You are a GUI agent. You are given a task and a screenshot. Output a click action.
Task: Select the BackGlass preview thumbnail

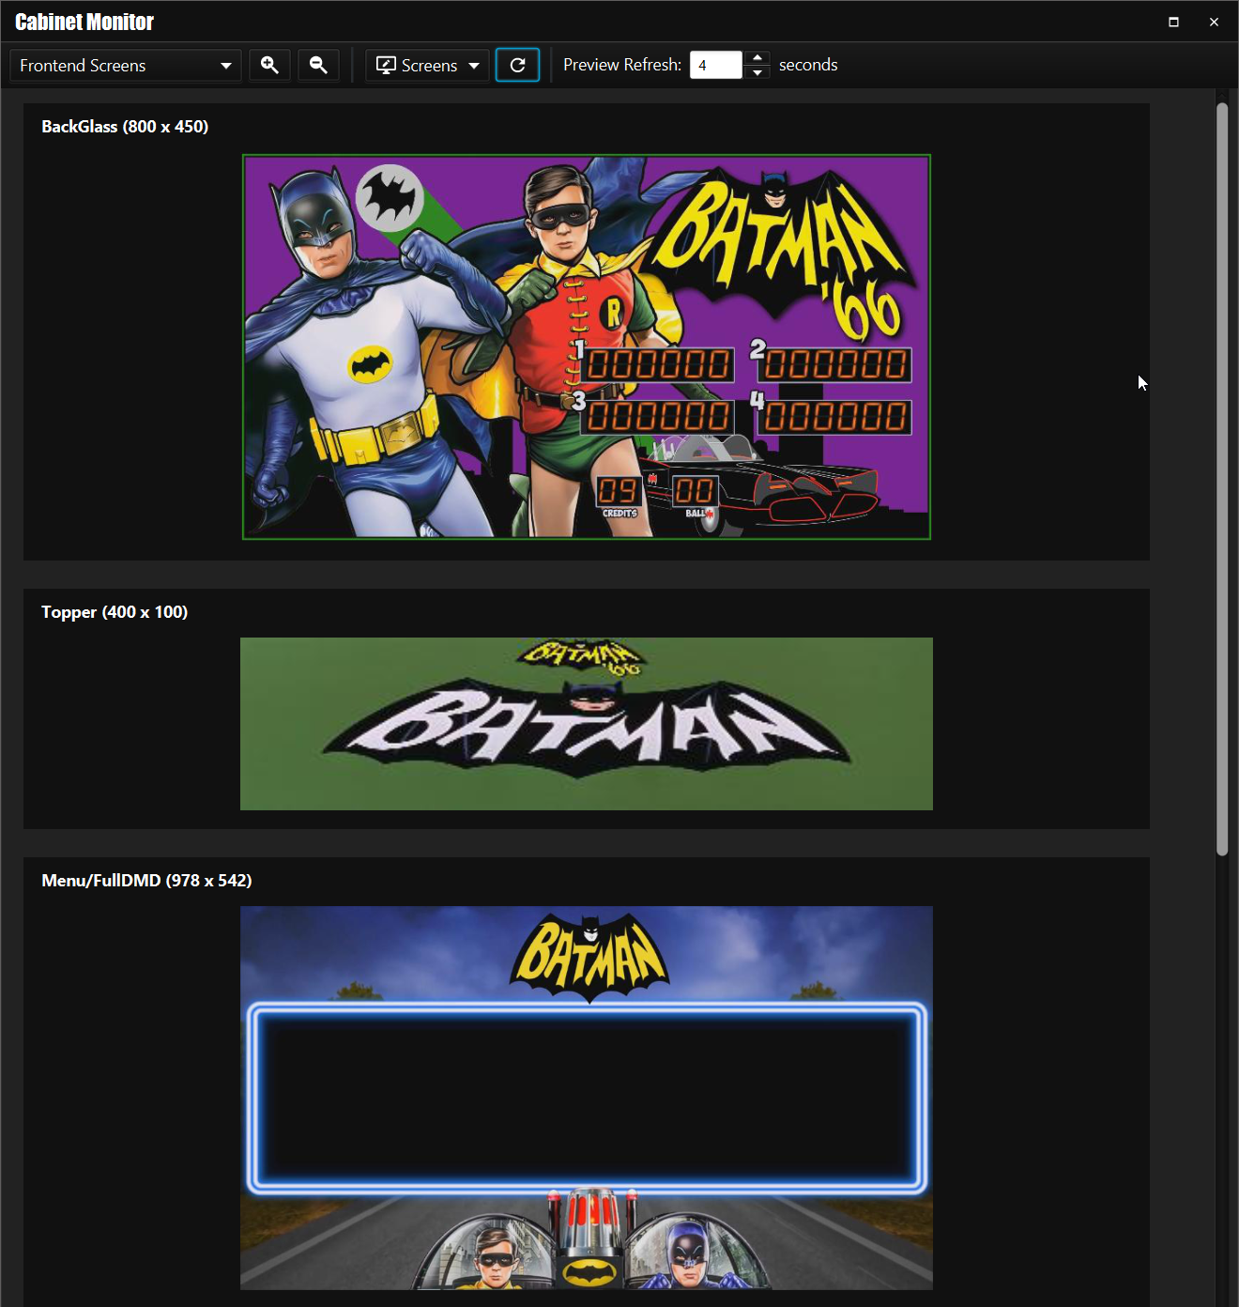pos(587,346)
